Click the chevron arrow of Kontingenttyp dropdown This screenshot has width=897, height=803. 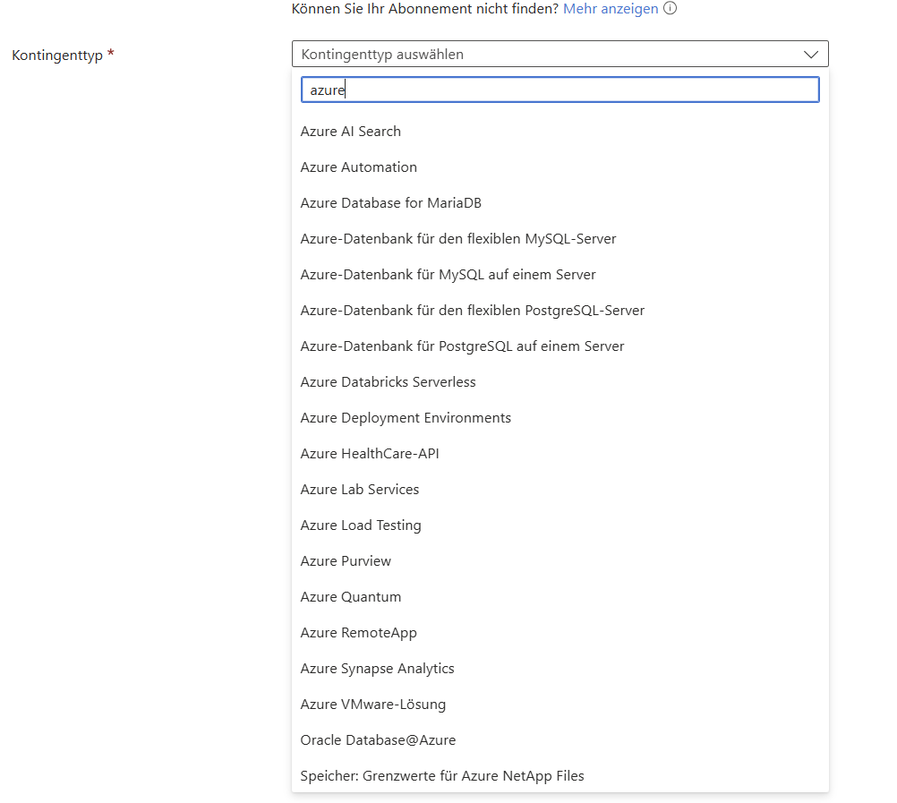click(x=811, y=55)
